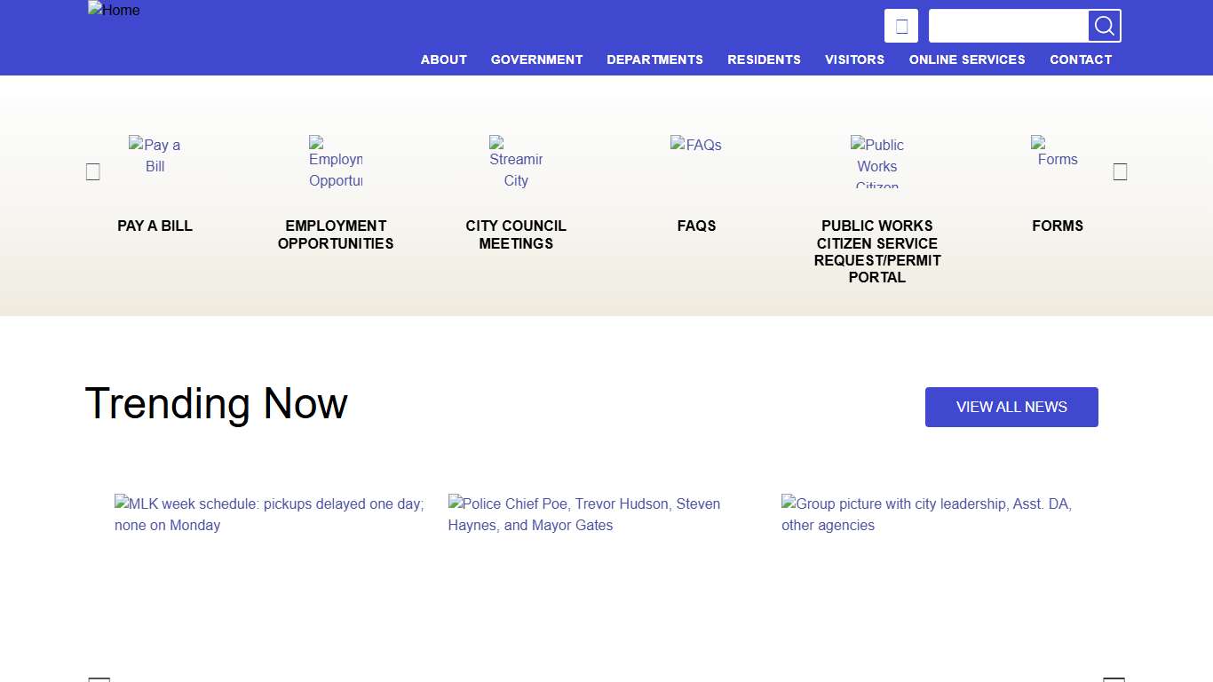
Task: Open the Employment Opportunities icon
Action: 336,162
